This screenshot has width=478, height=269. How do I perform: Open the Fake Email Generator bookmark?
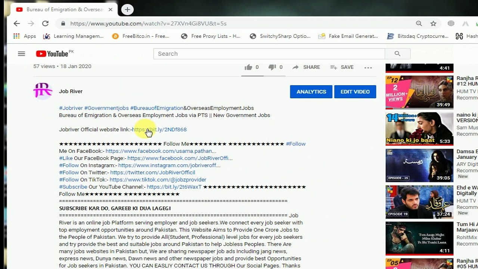point(348,36)
